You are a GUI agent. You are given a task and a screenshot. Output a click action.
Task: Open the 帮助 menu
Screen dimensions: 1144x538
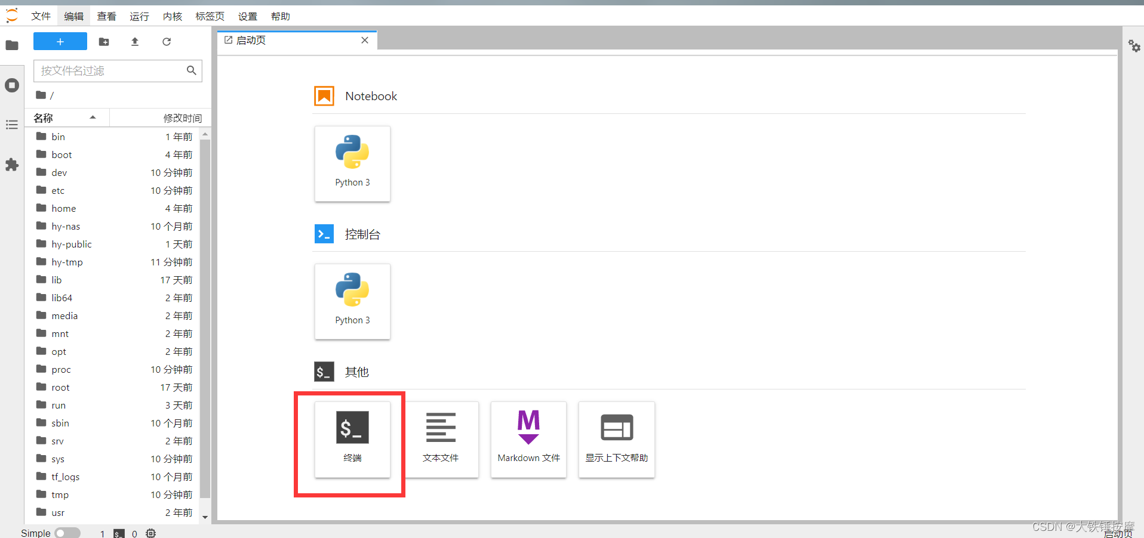[x=281, y=16]
